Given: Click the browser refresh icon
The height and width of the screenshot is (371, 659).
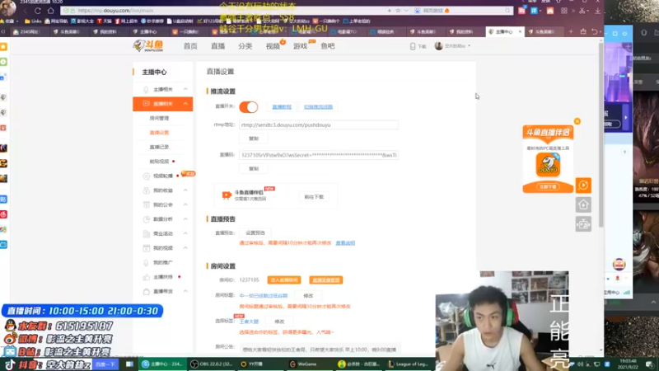Looking at the screenshot, I should (x=37, y=11).
